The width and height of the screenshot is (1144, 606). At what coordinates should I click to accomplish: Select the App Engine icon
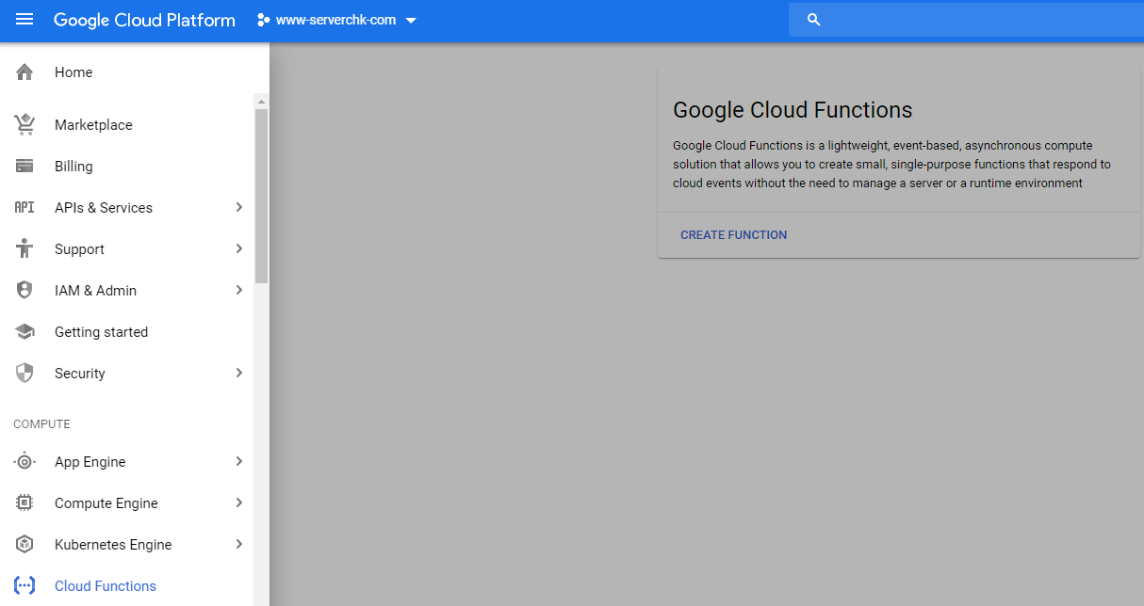point(25,461)
